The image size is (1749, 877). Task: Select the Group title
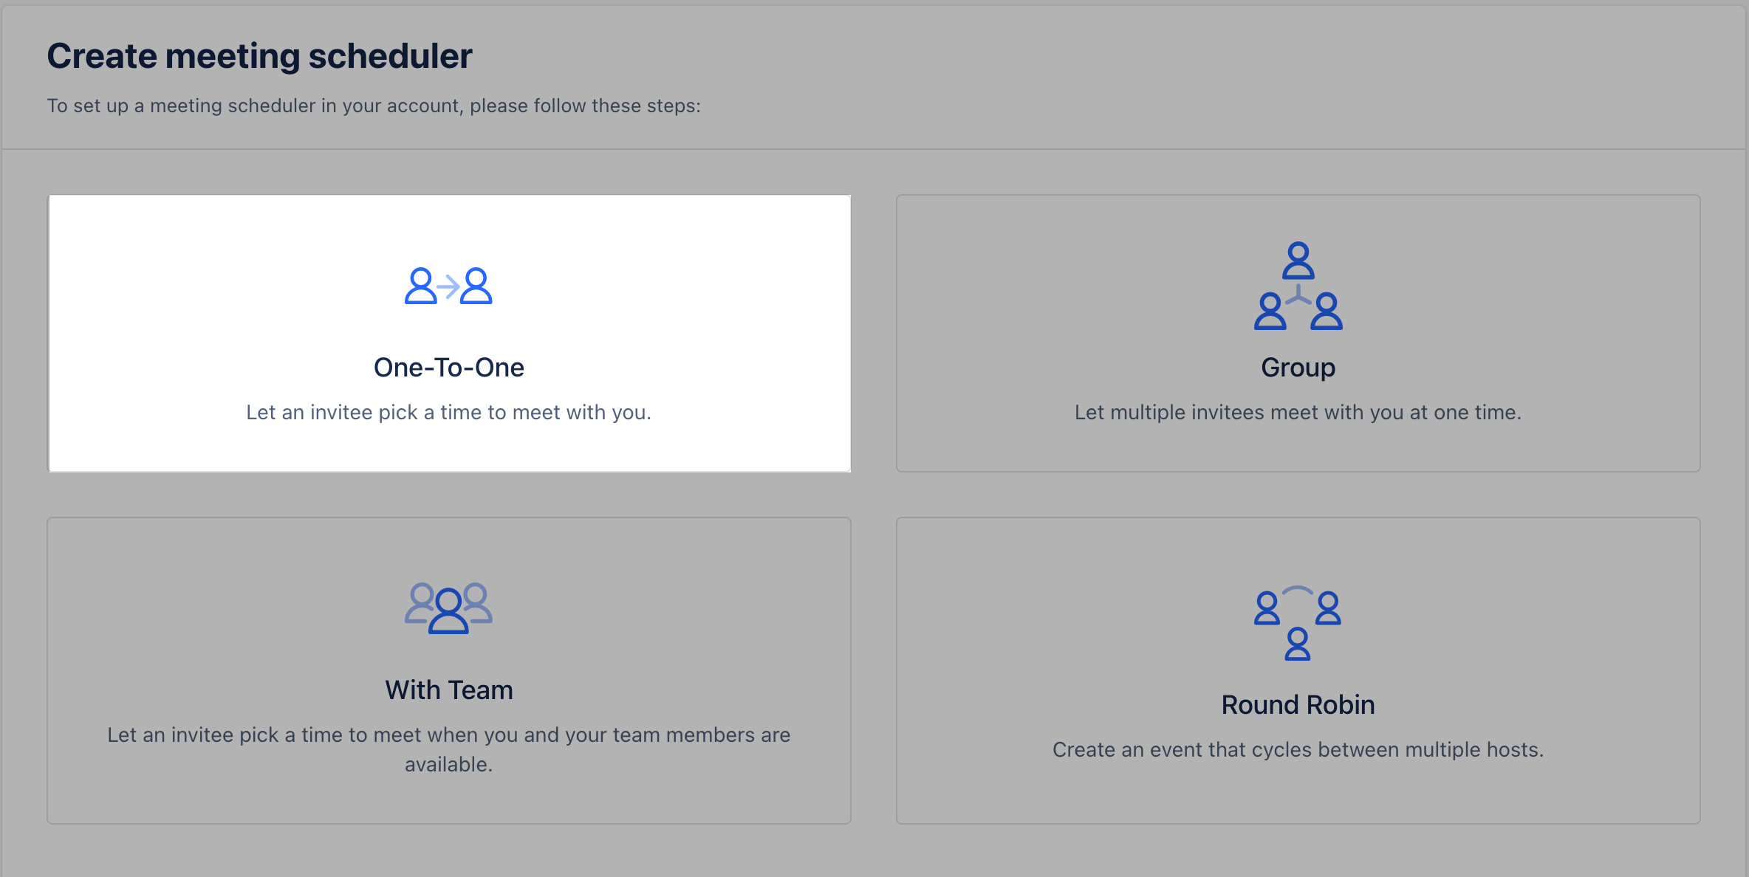1298,367
